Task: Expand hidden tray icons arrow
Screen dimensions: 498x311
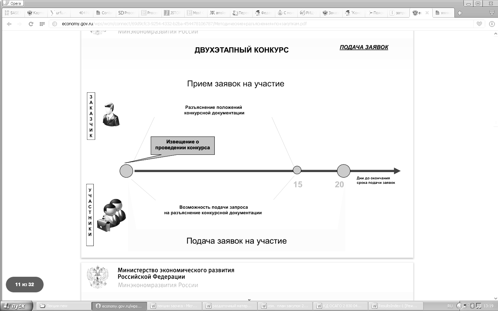Action: 459,306
